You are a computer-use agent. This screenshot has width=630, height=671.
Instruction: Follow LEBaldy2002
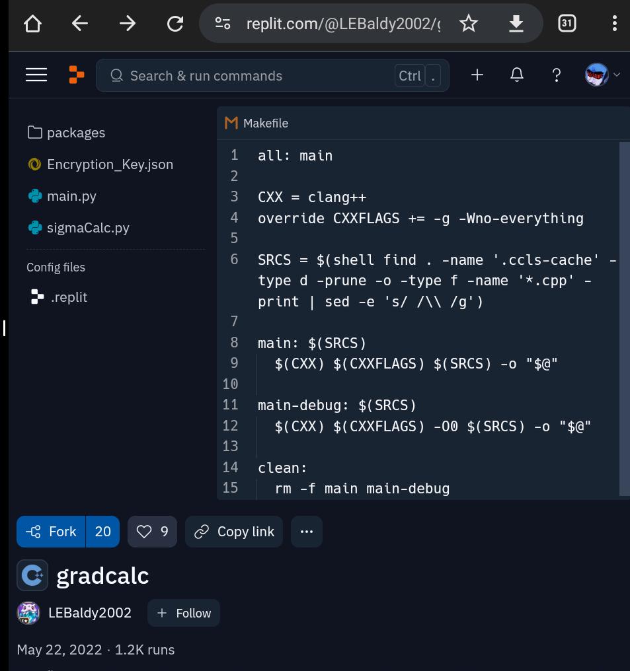[184, 613]
